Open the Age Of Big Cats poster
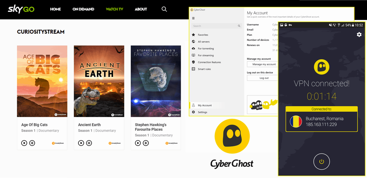 (42, 81)
